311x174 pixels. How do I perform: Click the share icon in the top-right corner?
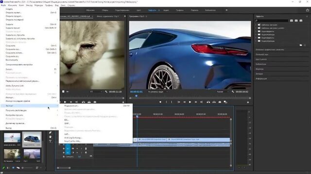pyautogui.click(x=308, y=10)
